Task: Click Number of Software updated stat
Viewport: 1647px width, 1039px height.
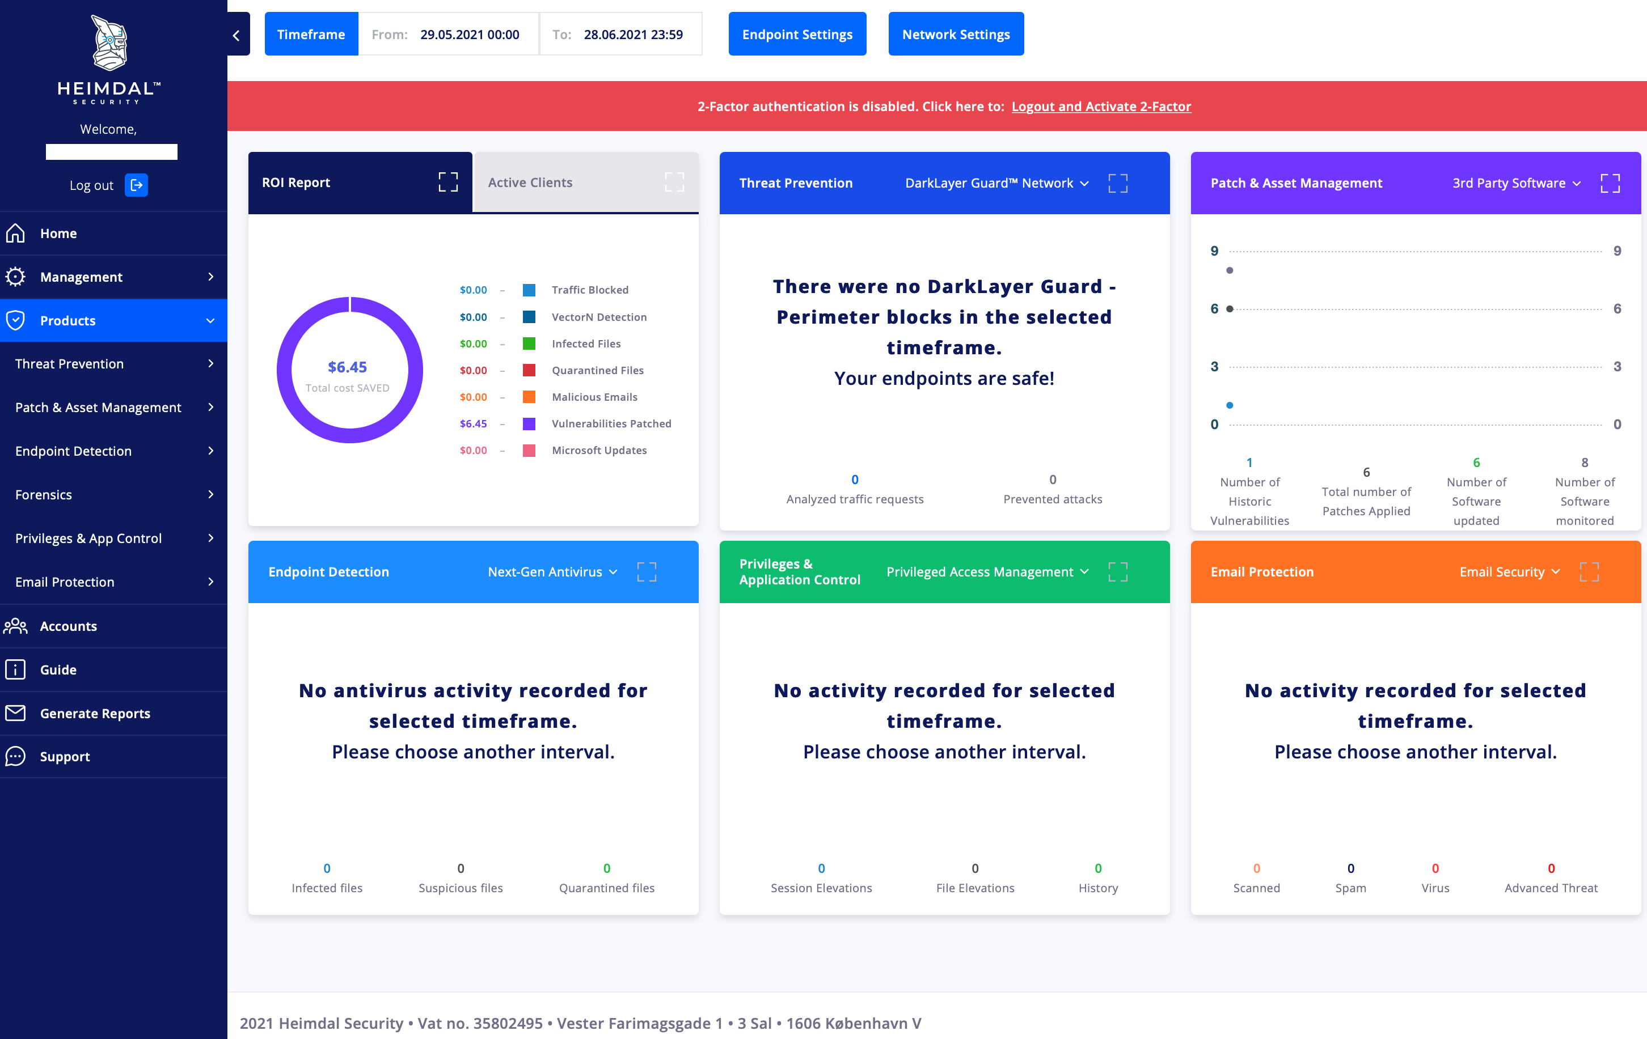Action: [x=1476, y=491]
